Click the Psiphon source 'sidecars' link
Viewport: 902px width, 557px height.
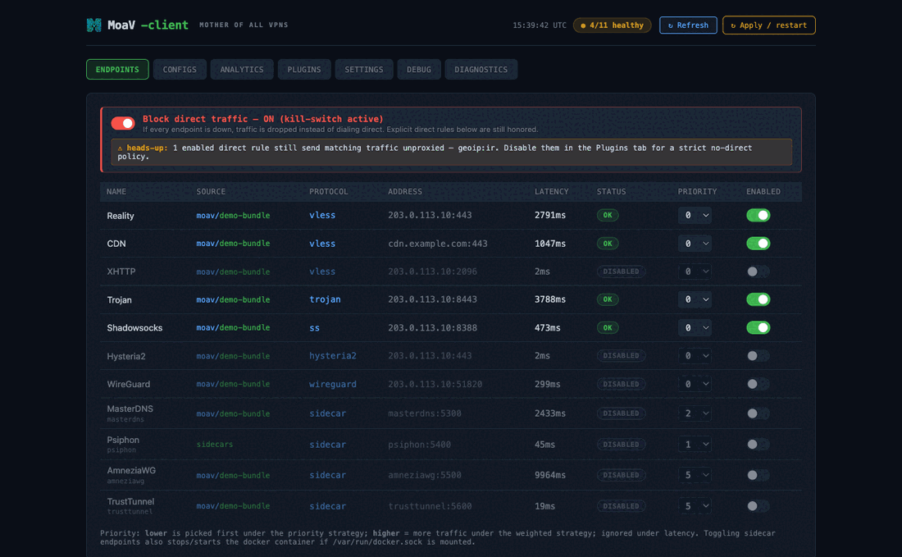click(x=215, y=445)
